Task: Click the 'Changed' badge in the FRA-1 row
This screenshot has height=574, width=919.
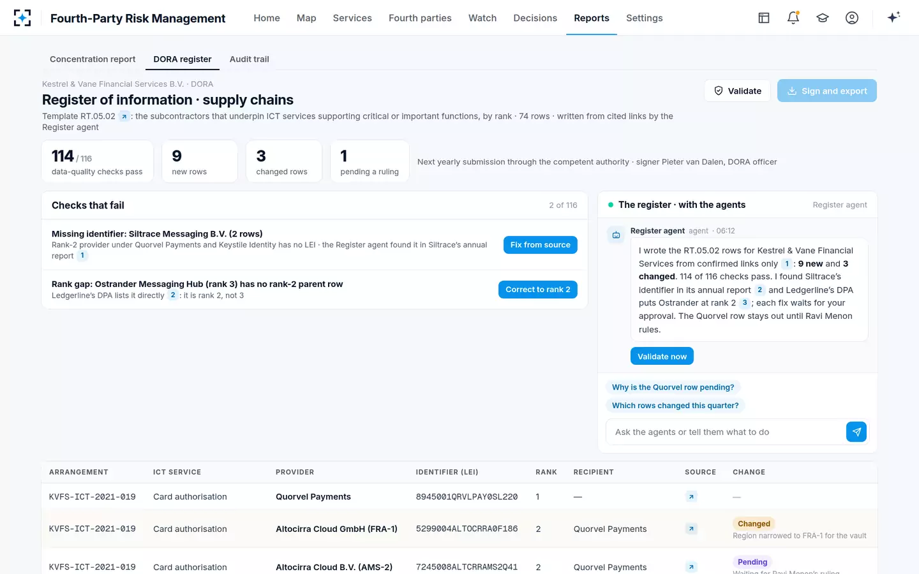Action: 754,524
